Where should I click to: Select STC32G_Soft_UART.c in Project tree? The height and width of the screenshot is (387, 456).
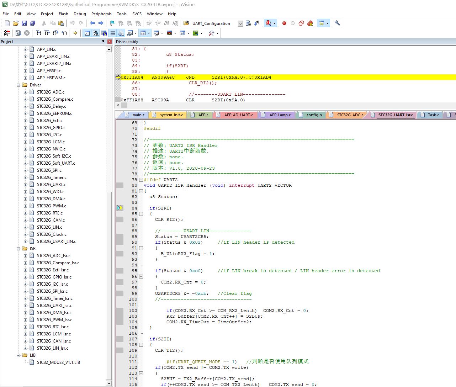click(x=56, y=163)
